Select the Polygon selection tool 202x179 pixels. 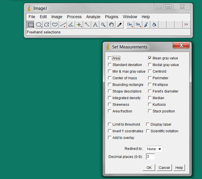(x=47, y=25)
